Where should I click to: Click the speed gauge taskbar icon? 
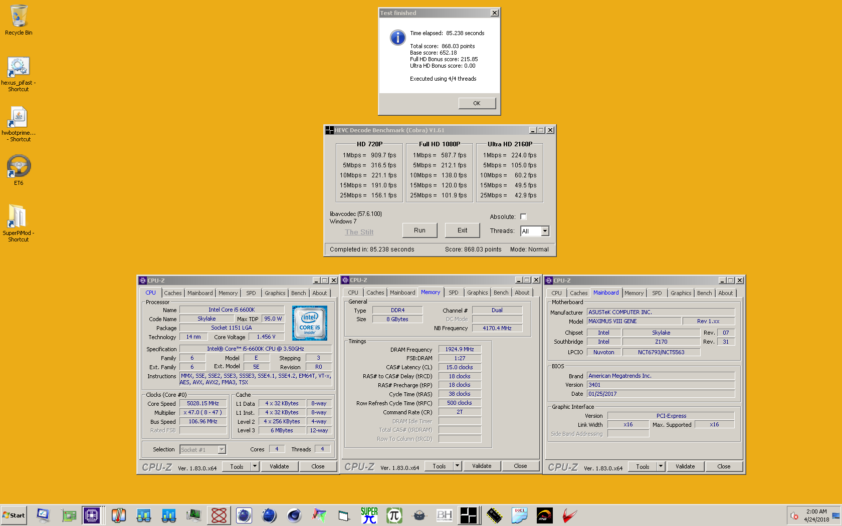point(545,515)
